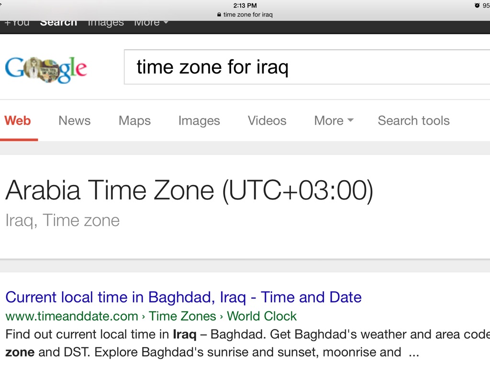Viewport: 490px width, 367px height.
Task: Click the www.timeanddate.com green URL
Action: click(72, 316)
